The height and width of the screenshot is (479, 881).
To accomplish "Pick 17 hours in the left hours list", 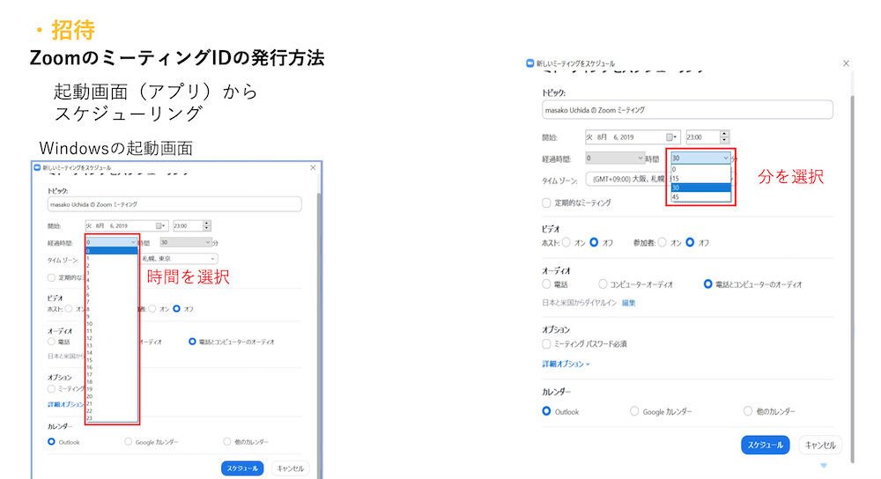I will (x=111, y=374).
